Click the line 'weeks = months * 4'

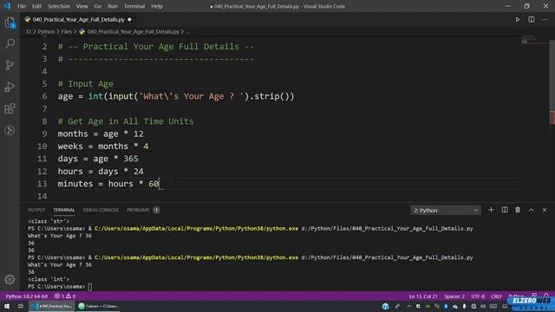click(103, 146)
